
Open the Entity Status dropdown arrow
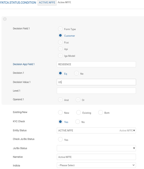134,130
